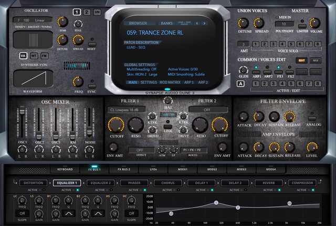
Task: Open the FX BUS 2 tab
Action: 124,169
